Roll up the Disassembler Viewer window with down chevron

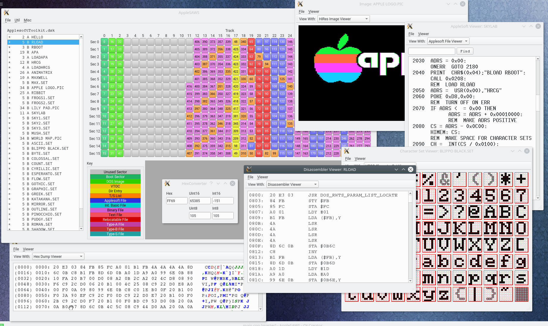point(396,169)
